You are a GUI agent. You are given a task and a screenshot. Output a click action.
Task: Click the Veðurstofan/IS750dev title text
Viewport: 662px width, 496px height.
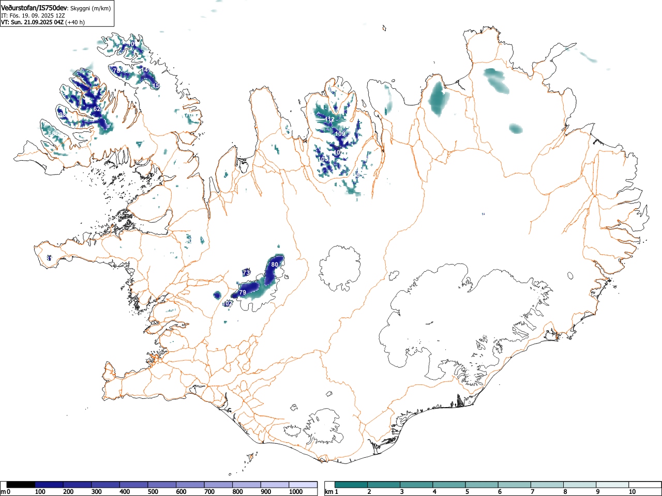tap(34, 8)
